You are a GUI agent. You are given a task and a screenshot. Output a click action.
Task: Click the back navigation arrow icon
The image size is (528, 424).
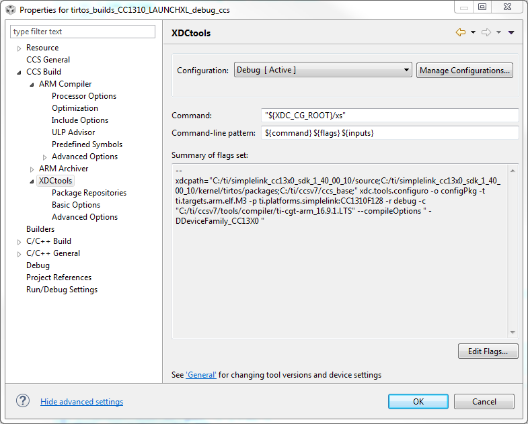coord(460,32)
